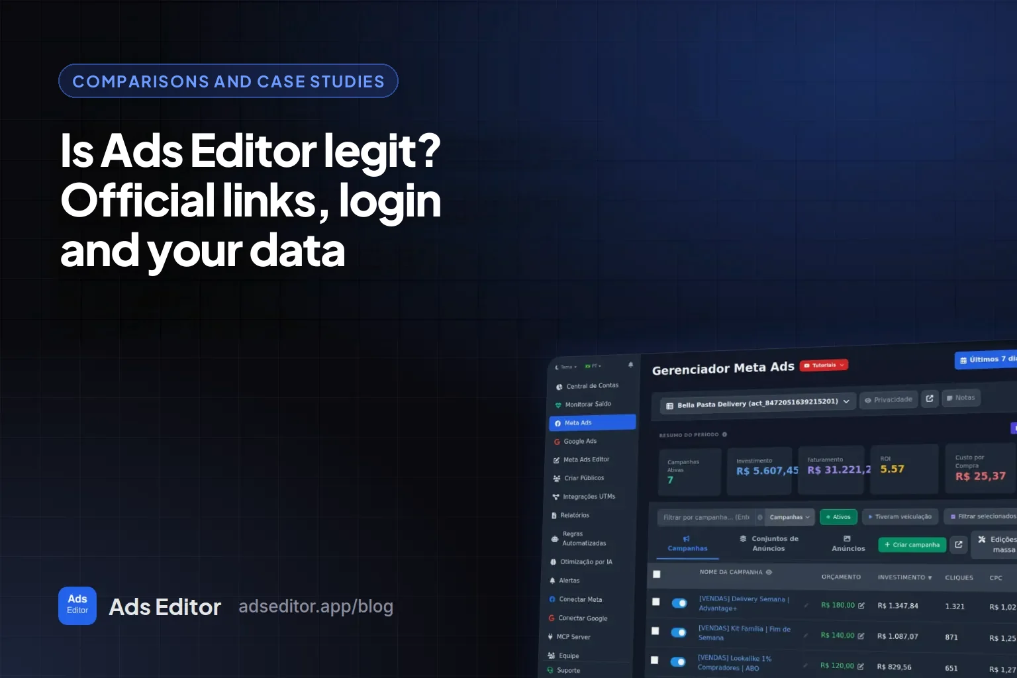Click the green Criar campanha button
The width and height of the screenshot is (1017, 678).
[912, 545]
